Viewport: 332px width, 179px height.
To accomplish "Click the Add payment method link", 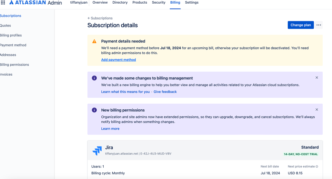I will click(118, 60).
